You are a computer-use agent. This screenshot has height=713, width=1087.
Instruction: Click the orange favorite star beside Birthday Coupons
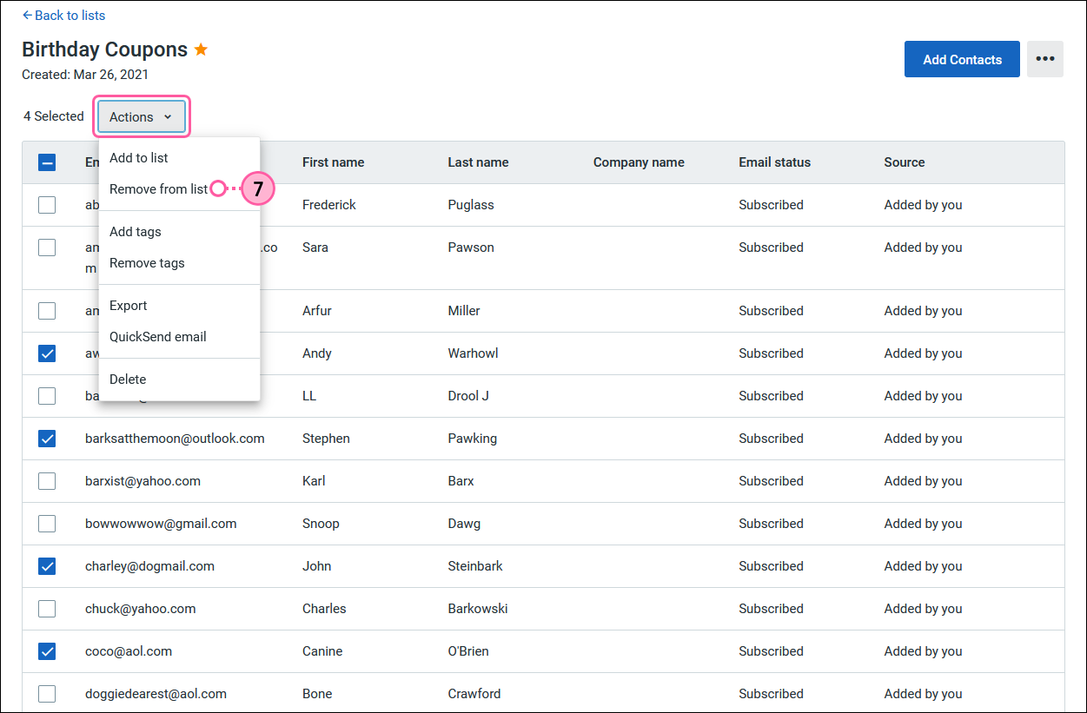pos(201,50)
